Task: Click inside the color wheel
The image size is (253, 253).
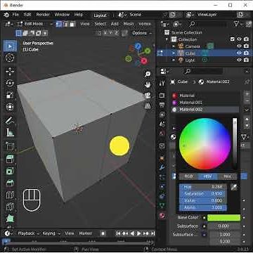Action: point(205,144)
